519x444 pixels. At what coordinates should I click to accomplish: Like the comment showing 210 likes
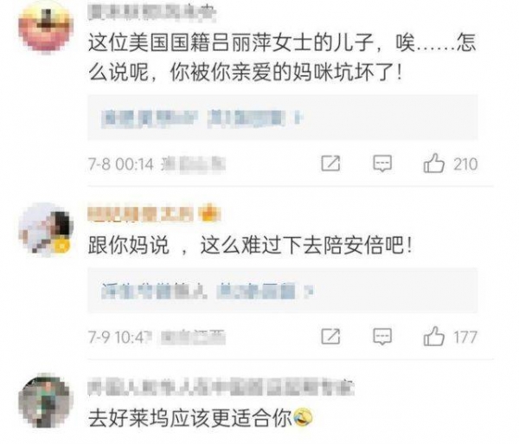click(x=433, y=164)
